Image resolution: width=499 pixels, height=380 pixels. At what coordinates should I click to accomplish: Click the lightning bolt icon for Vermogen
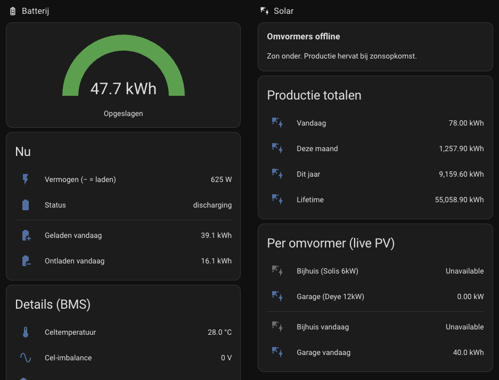pyautogui.click(x=26, y=179)
